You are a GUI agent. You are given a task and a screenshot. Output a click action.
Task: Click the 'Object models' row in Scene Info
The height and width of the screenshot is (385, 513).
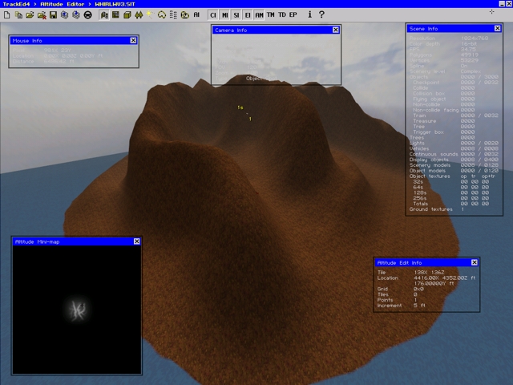[x=454, y=171]
